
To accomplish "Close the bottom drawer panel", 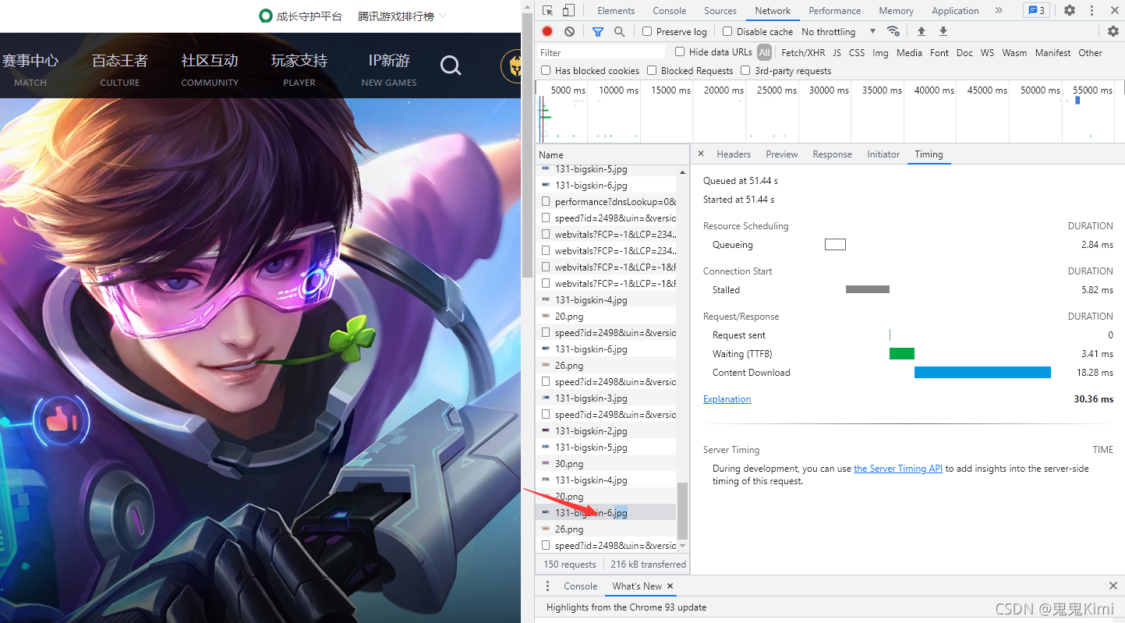I will (x=1113, y=586).
